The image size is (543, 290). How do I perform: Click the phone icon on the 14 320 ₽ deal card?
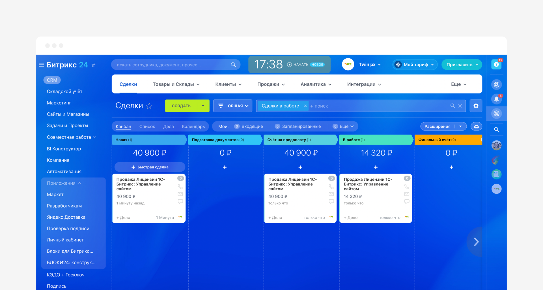coord(407,187)
